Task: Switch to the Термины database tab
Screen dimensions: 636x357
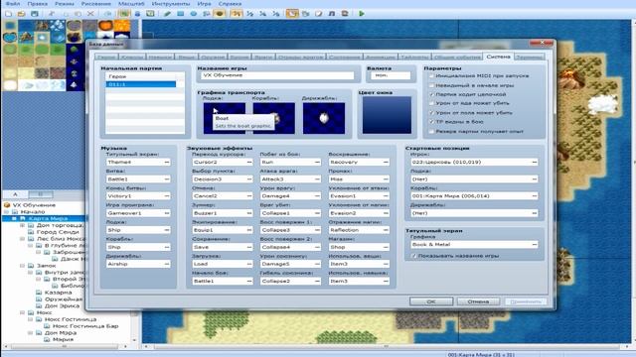Action: pyautogui.click(x=529, y=58)
